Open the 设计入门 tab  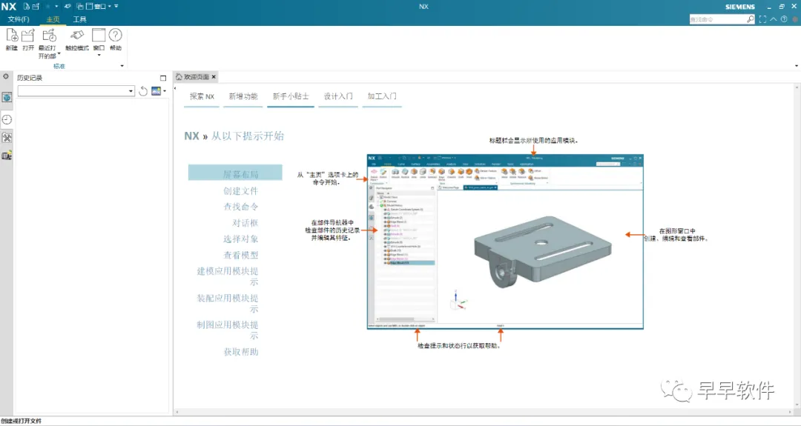tap(338, 96)
